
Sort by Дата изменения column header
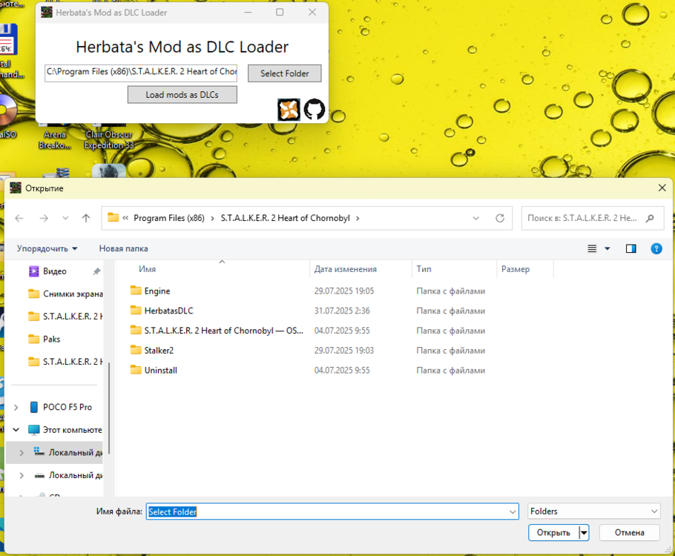tap(346, 269)
